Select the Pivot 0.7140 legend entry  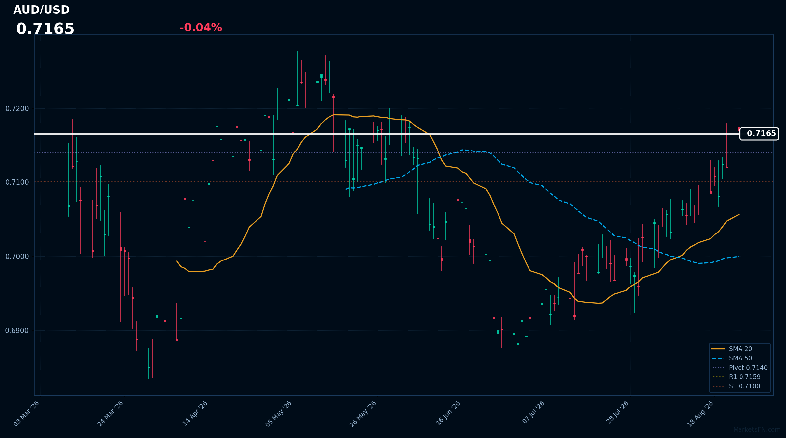point(740,368)
